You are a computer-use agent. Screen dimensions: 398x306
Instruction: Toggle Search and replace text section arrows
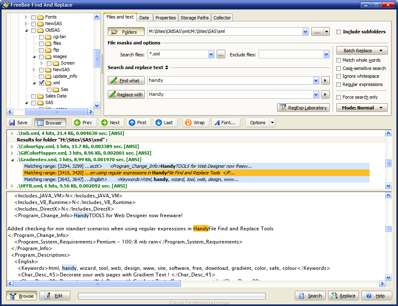tap(167, 67)
